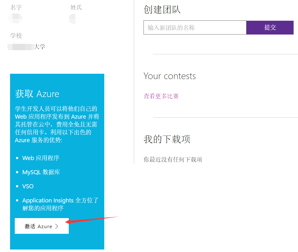Select the 我的下载项 heading
Viewport: 298px width, 252px height.
tap(167, 139)
